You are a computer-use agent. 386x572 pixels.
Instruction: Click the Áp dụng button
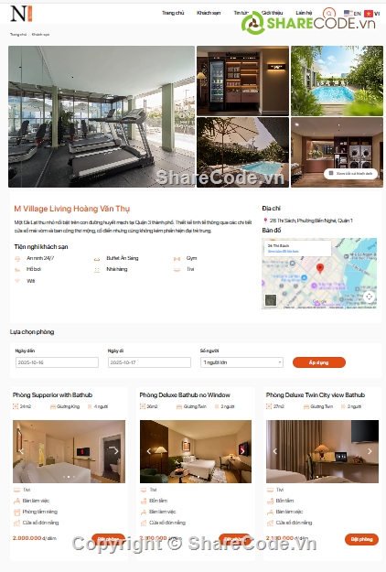(319, 362)
